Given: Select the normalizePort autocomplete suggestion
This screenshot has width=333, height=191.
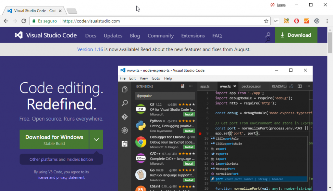Looking at the screenshot, I should 259,174.
